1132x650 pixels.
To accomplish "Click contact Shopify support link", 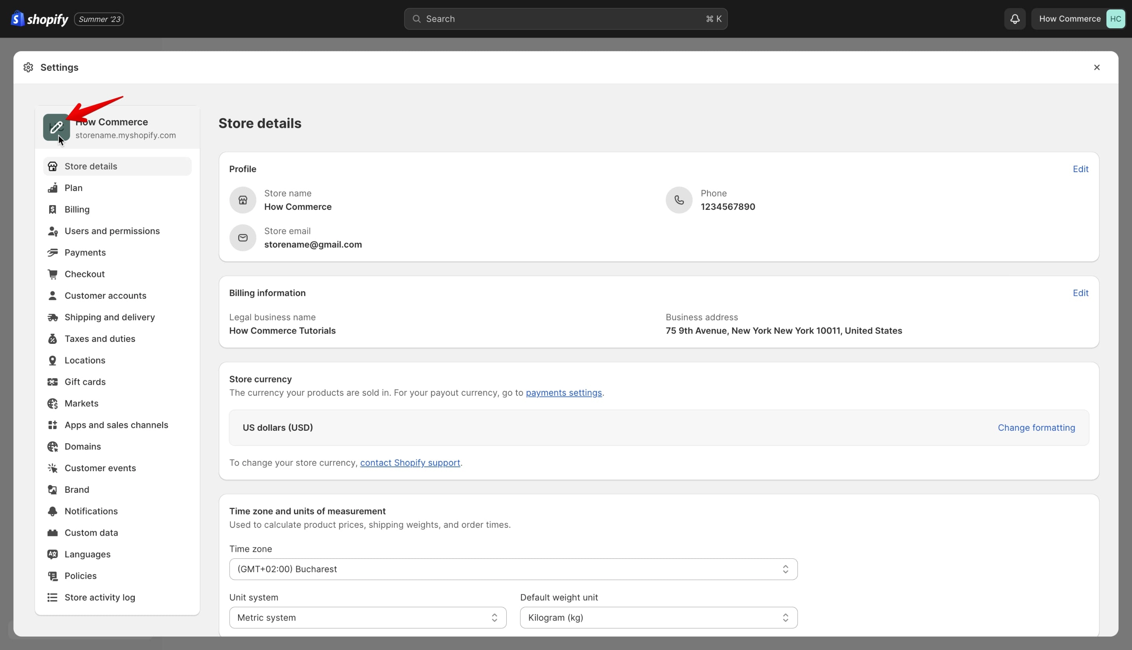I will point(410,463).
